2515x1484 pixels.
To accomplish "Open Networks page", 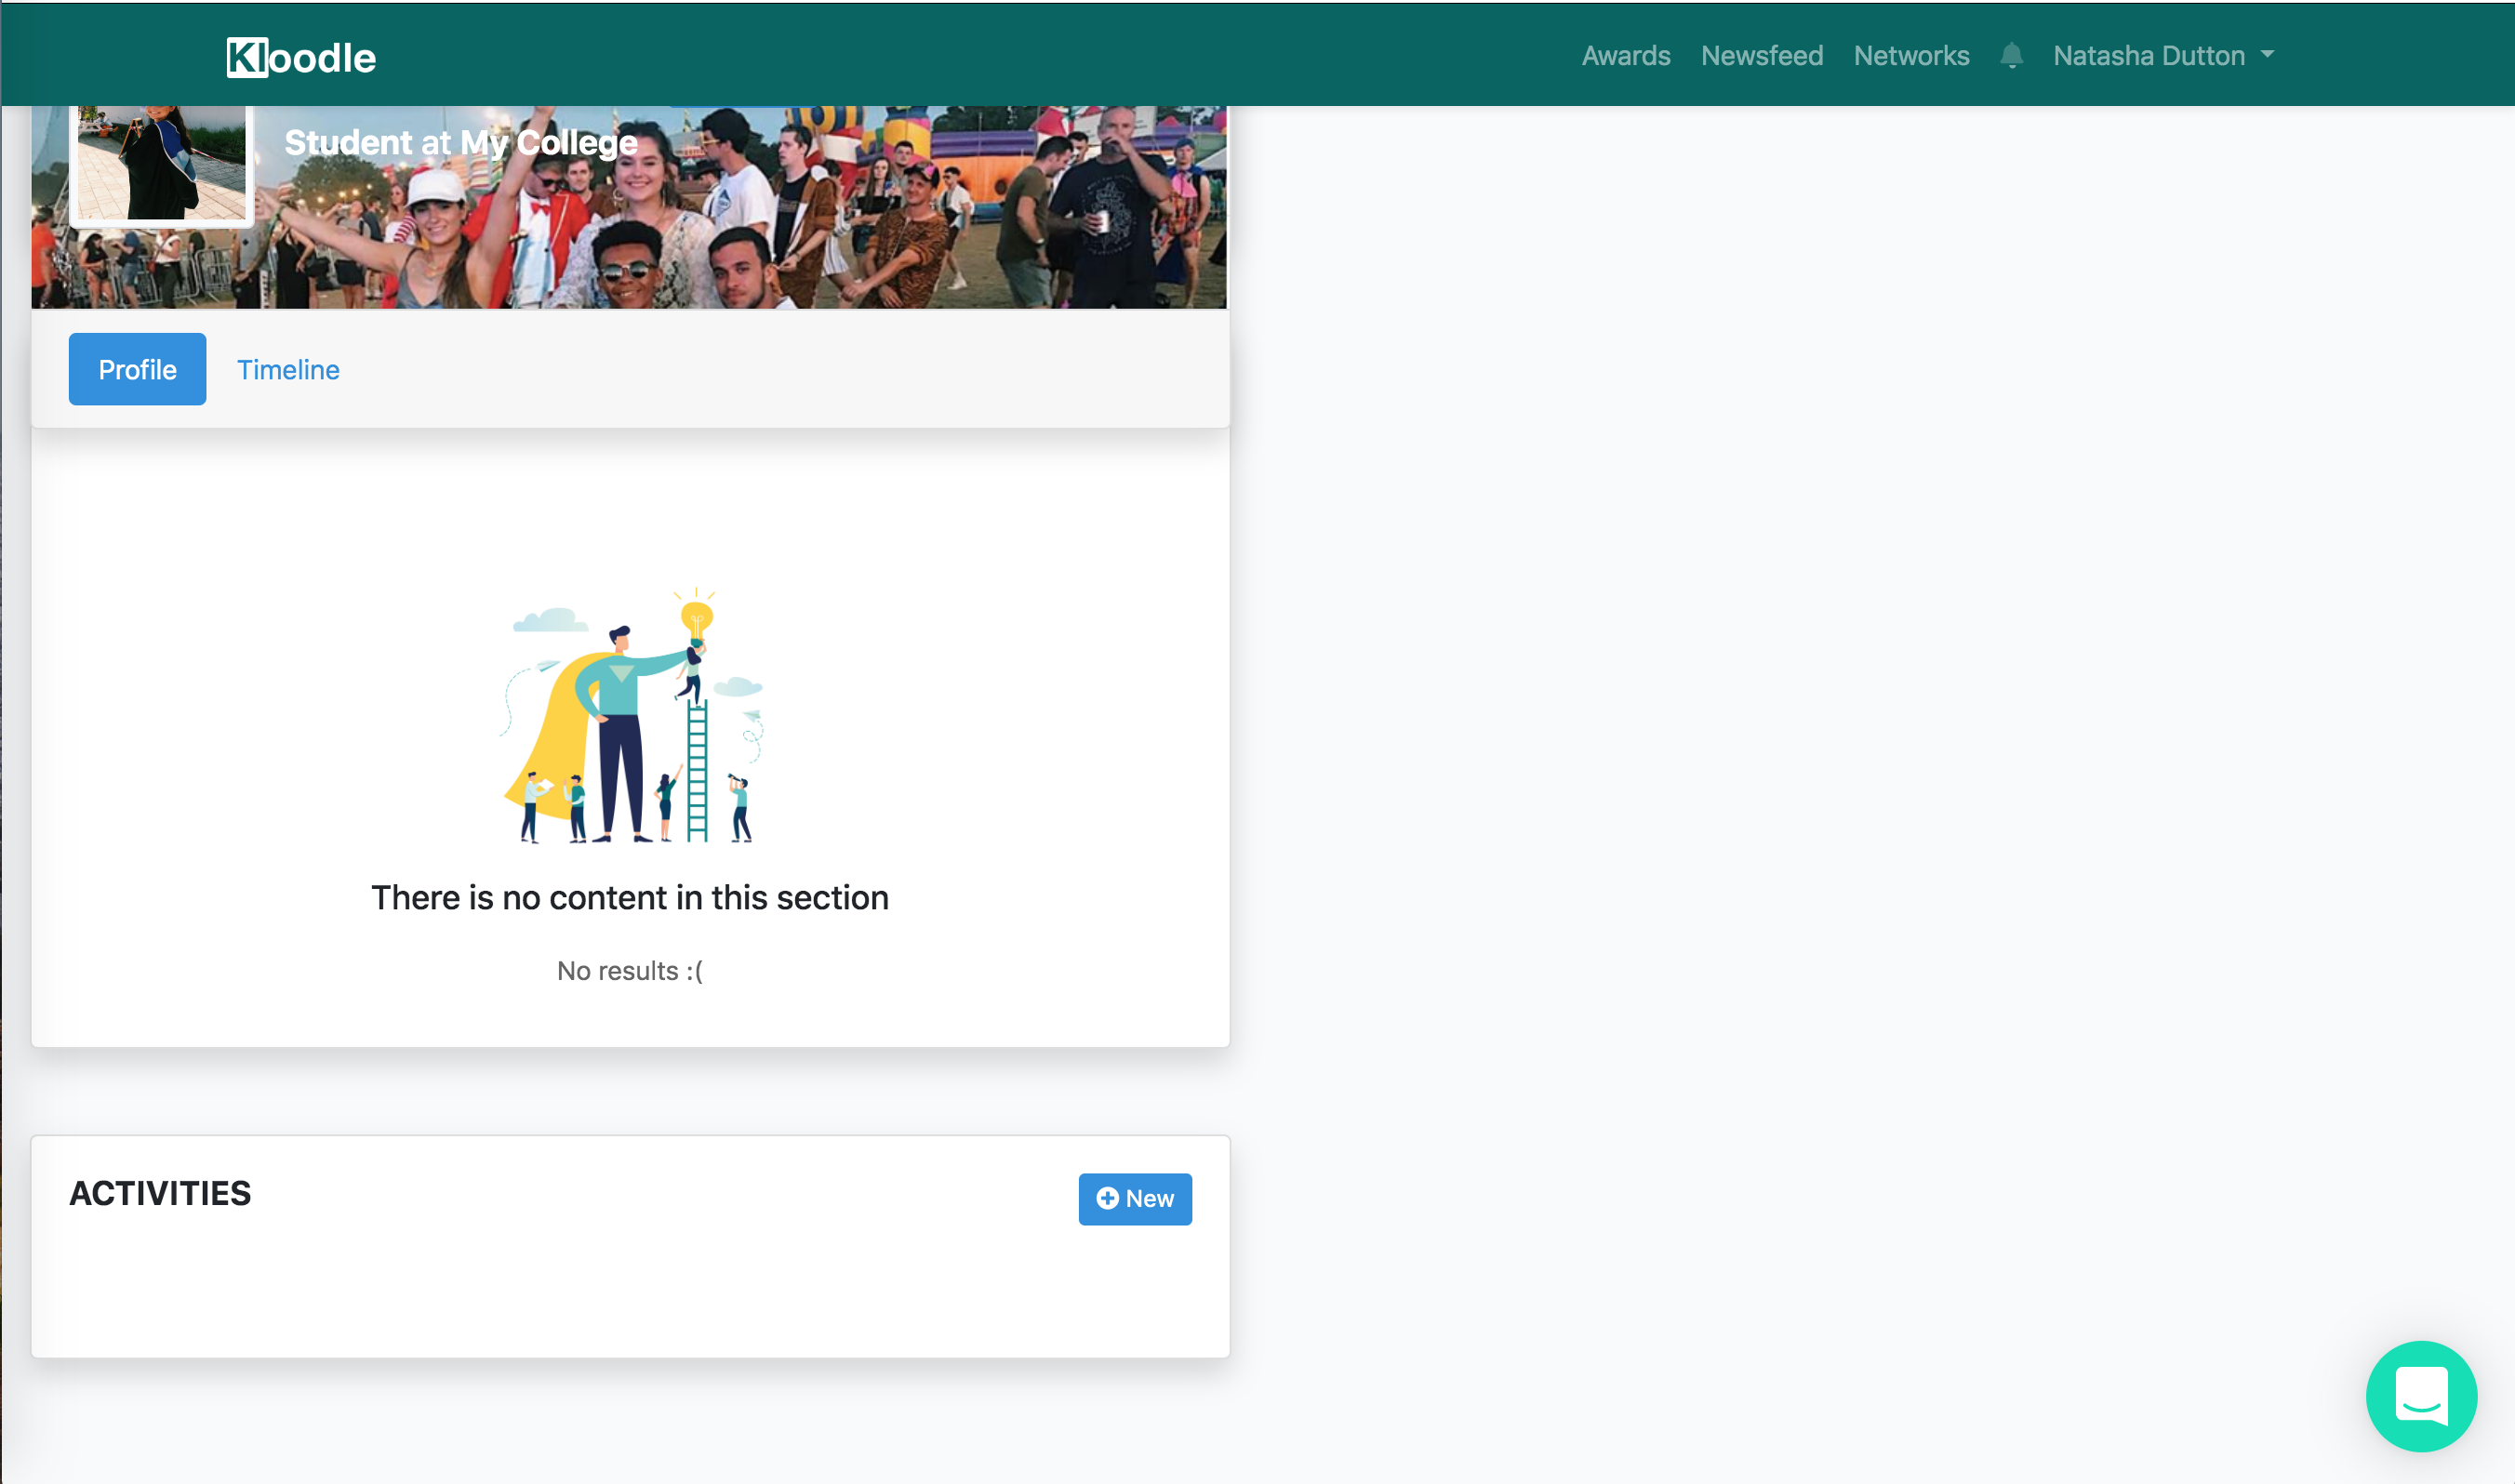I will click(x=1911, y=55).
